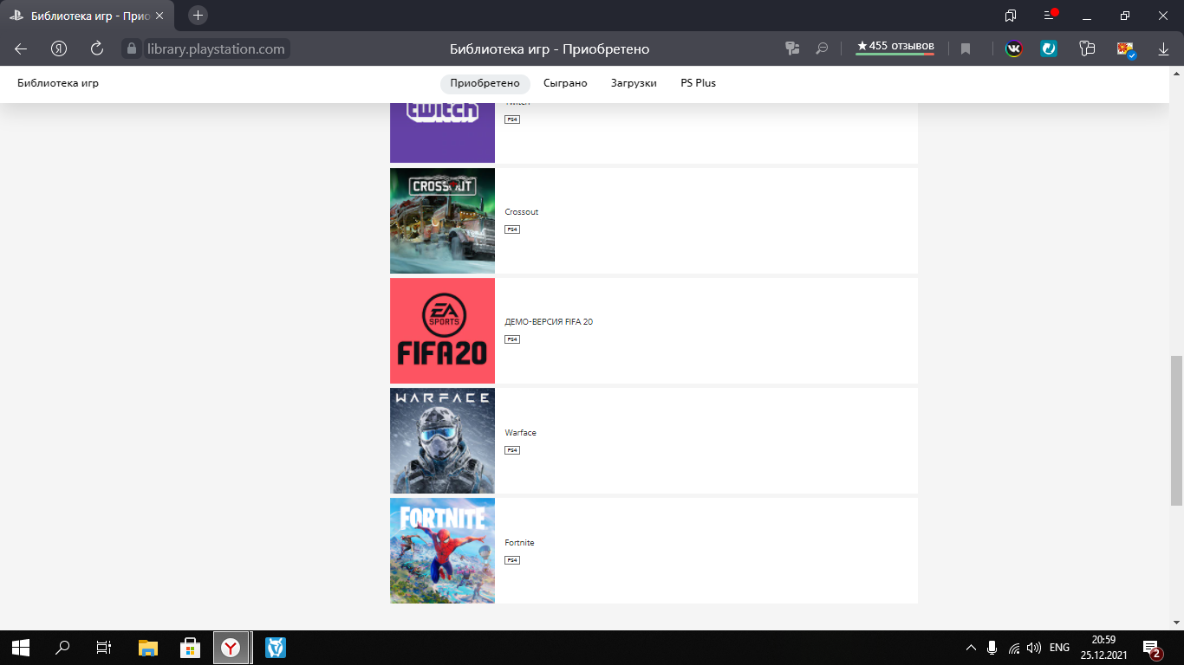Click the Warface title text
Viewport: 1184px width, 665px height.
[x=520, y=433]
